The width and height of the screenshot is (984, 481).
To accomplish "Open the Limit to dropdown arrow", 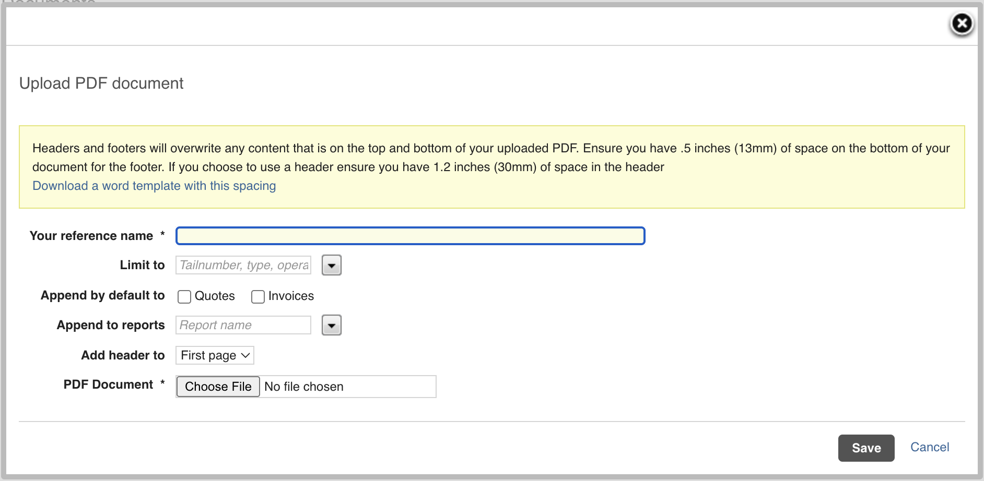I will click(x=331, y=265).
